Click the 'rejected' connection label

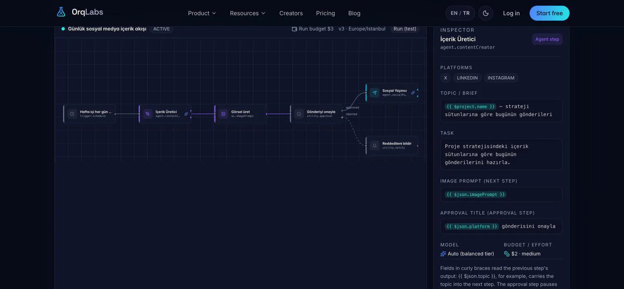(x=352, y=114)
